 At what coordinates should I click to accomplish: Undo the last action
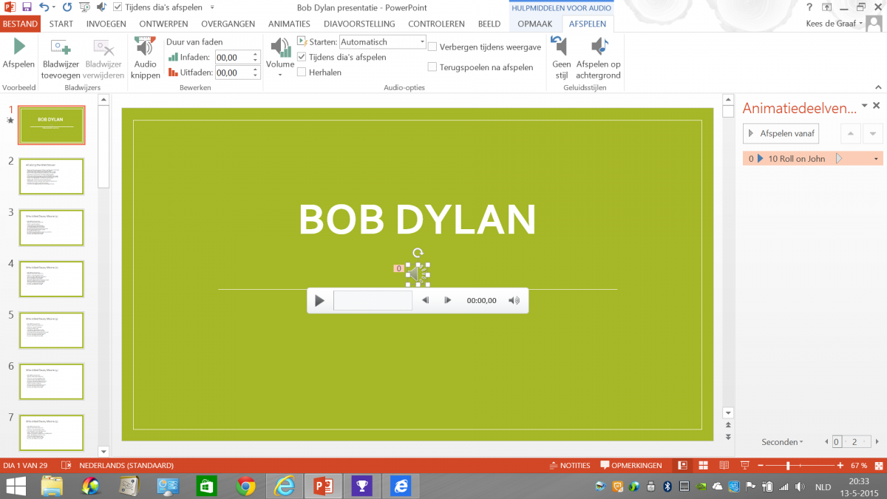[x=44, y=7]
